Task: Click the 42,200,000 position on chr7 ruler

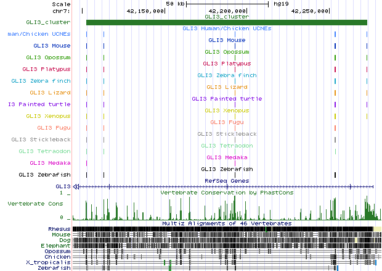Action: [x=228, y=10]
